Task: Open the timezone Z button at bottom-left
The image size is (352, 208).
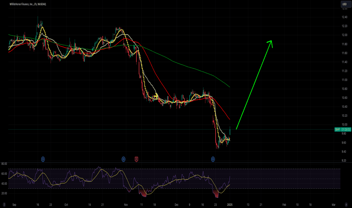Action: [x=4, y=205]
